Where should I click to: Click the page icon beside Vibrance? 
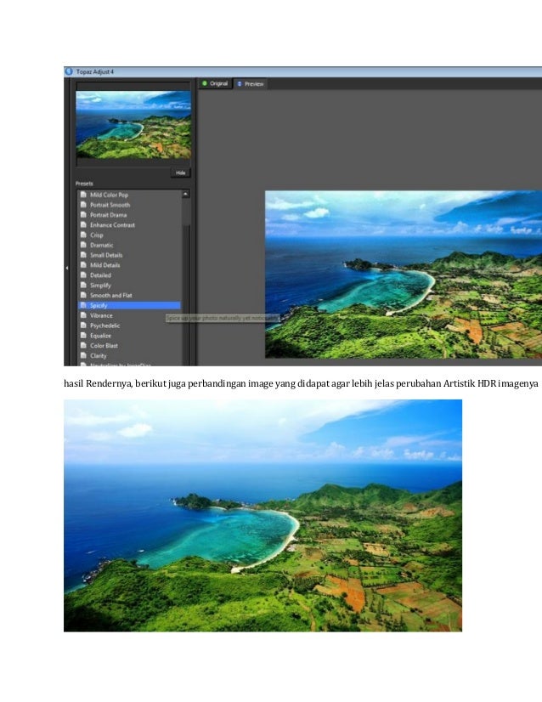click(83, 315)
